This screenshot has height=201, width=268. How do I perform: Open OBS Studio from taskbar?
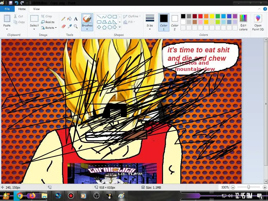click(96, 196)
